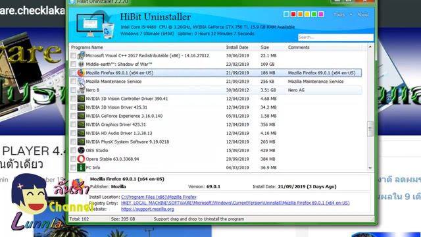Select OBS Studio row name
The image size is (421, 237).
point(97,150)
